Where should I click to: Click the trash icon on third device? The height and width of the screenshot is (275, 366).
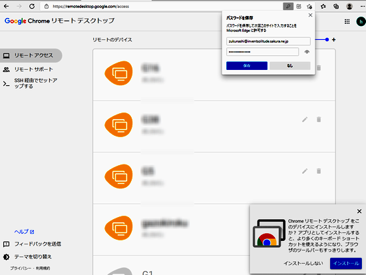coord(319,171)
